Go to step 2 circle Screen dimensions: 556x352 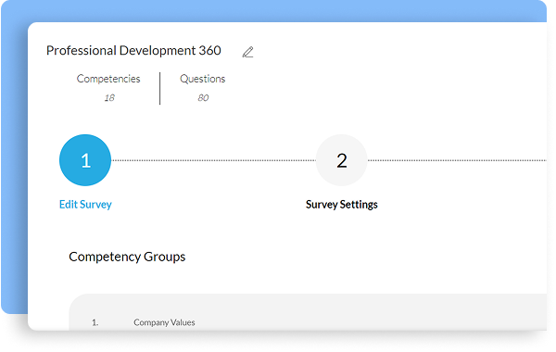341,160
